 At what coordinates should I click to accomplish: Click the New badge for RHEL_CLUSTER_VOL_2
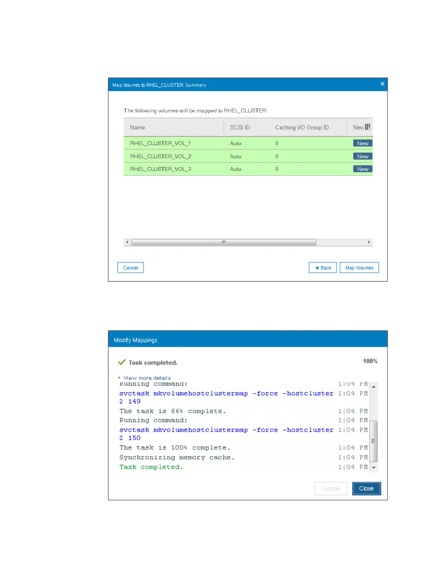click(362, 156)
